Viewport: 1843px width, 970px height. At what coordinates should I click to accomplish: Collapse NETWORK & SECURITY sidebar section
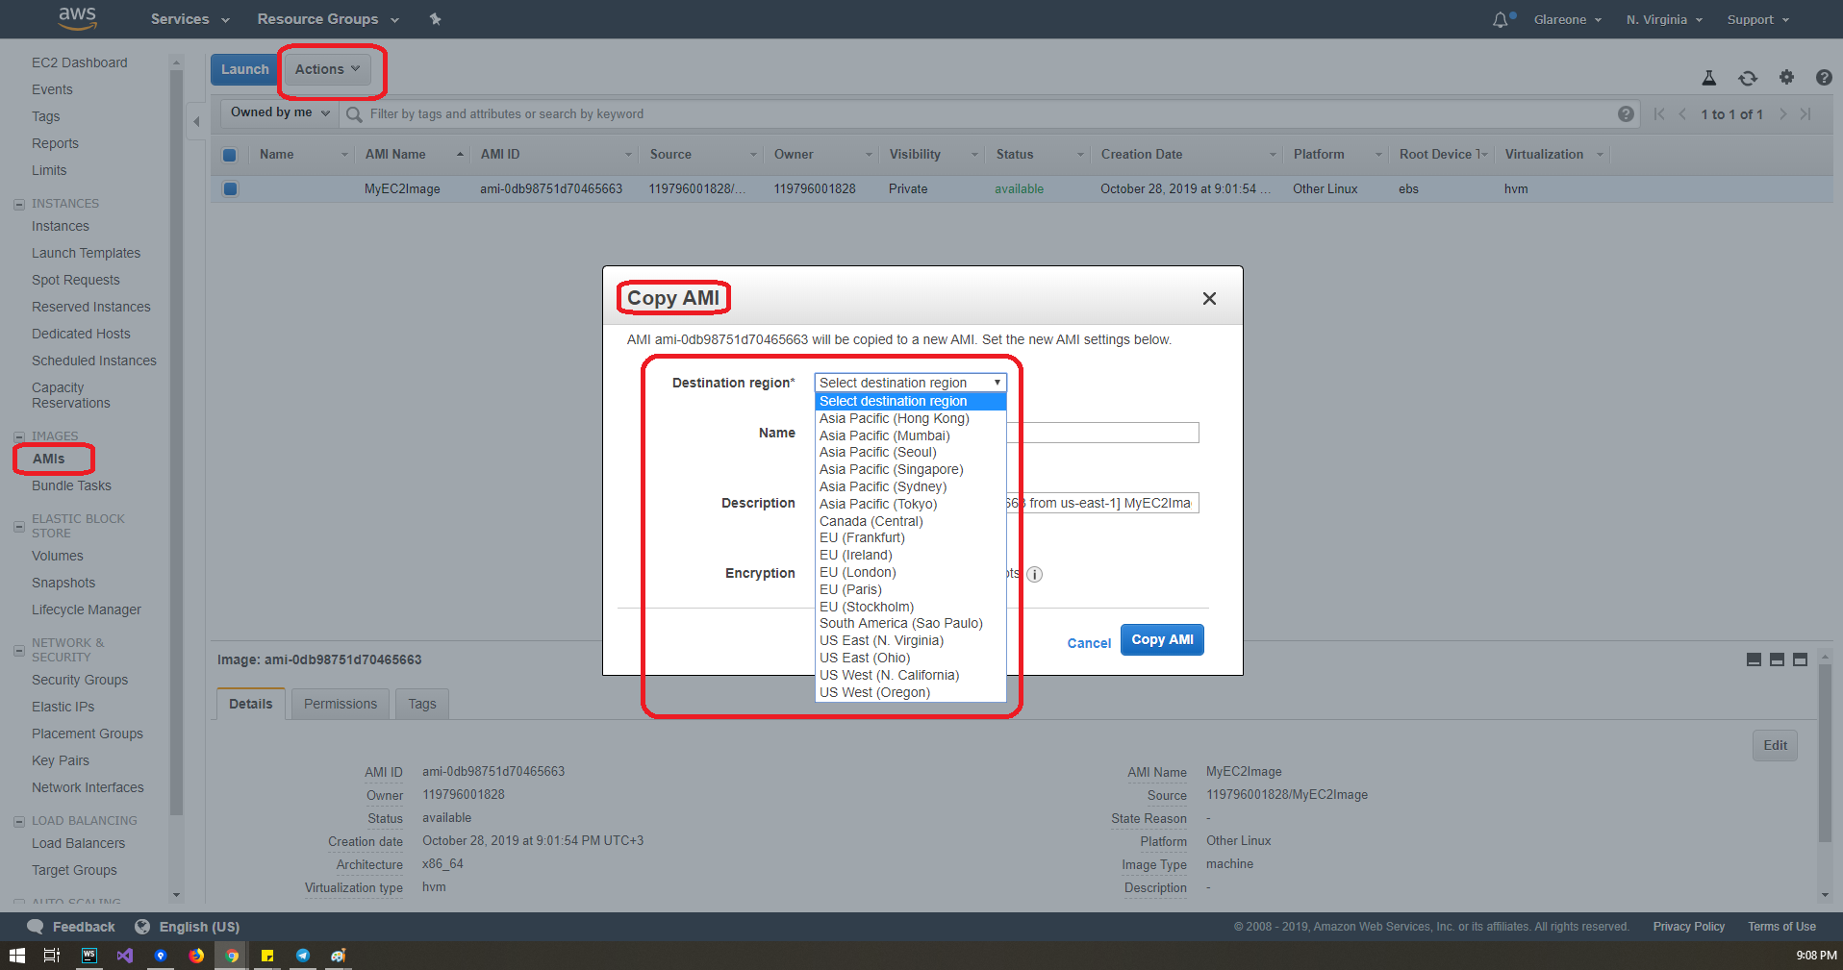[19, 650]
